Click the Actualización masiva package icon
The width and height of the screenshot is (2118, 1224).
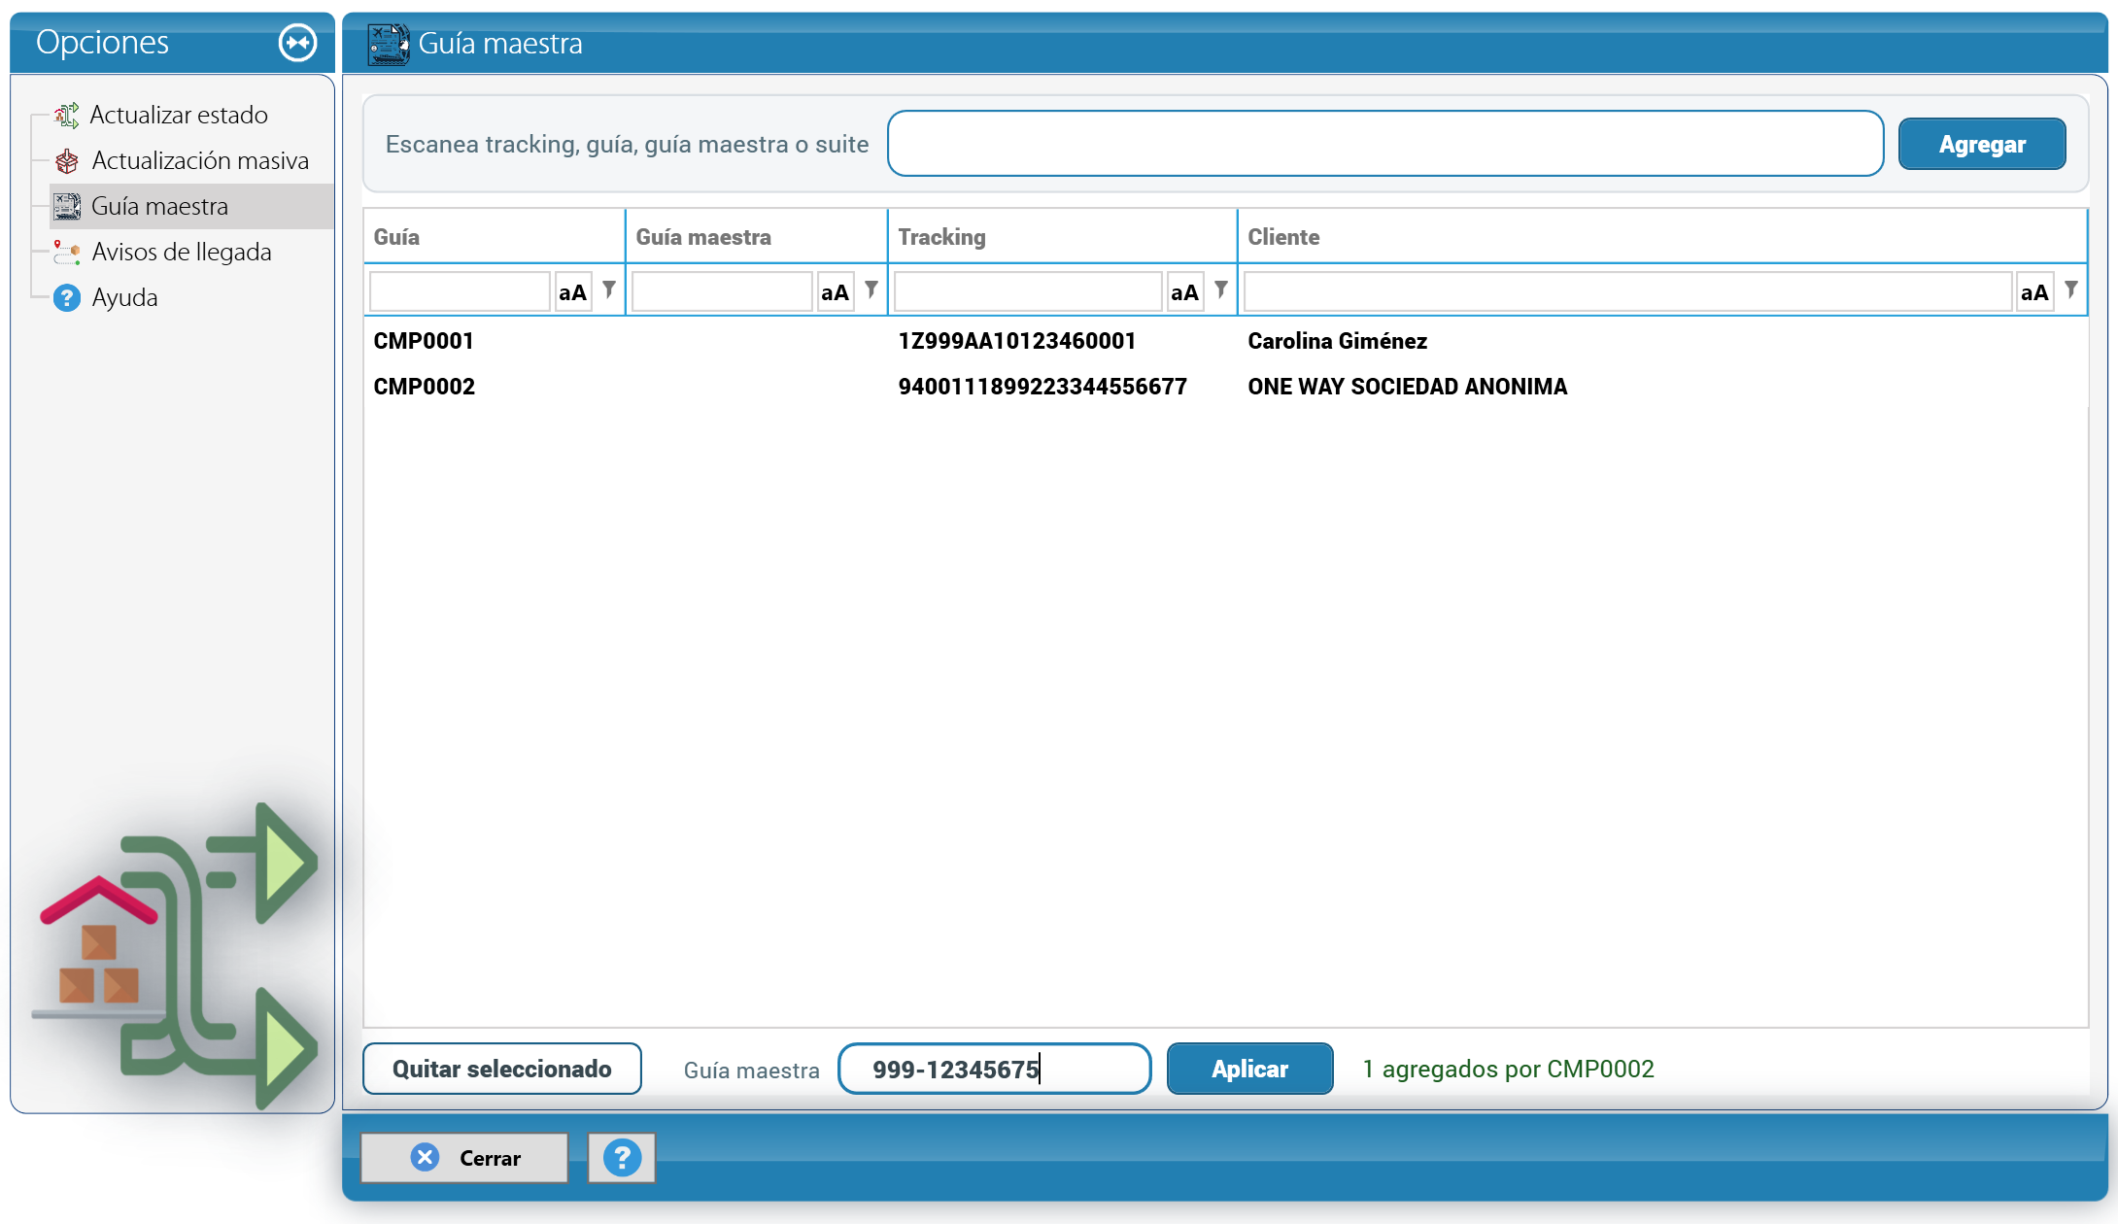[x=66, y=160]
